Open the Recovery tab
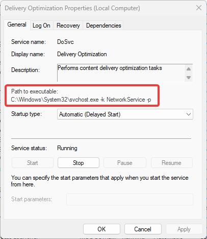207x239 pixels. [x=68, y=26]
